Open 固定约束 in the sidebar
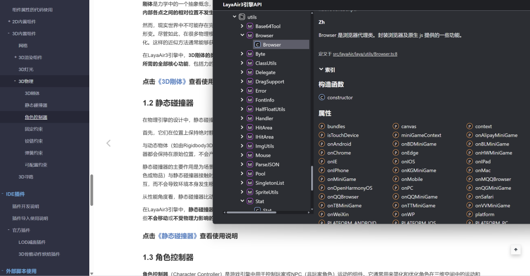Screen dimensions: 530x276 (34, 129)
